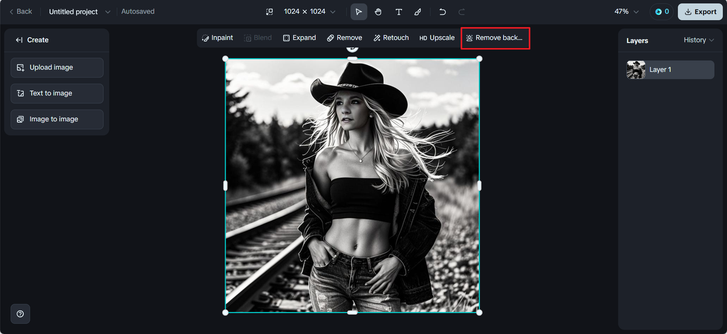Open the Retouch tool

(x=391, y=38)
